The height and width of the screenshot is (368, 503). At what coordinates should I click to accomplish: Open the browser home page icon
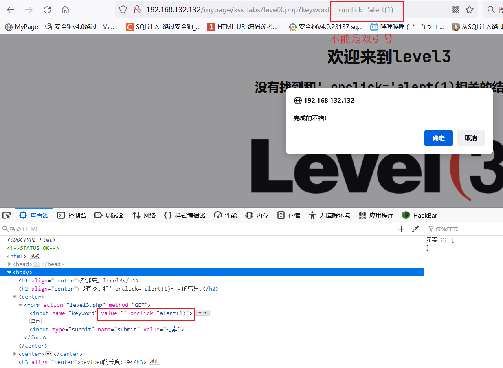[x=65, y=9]
